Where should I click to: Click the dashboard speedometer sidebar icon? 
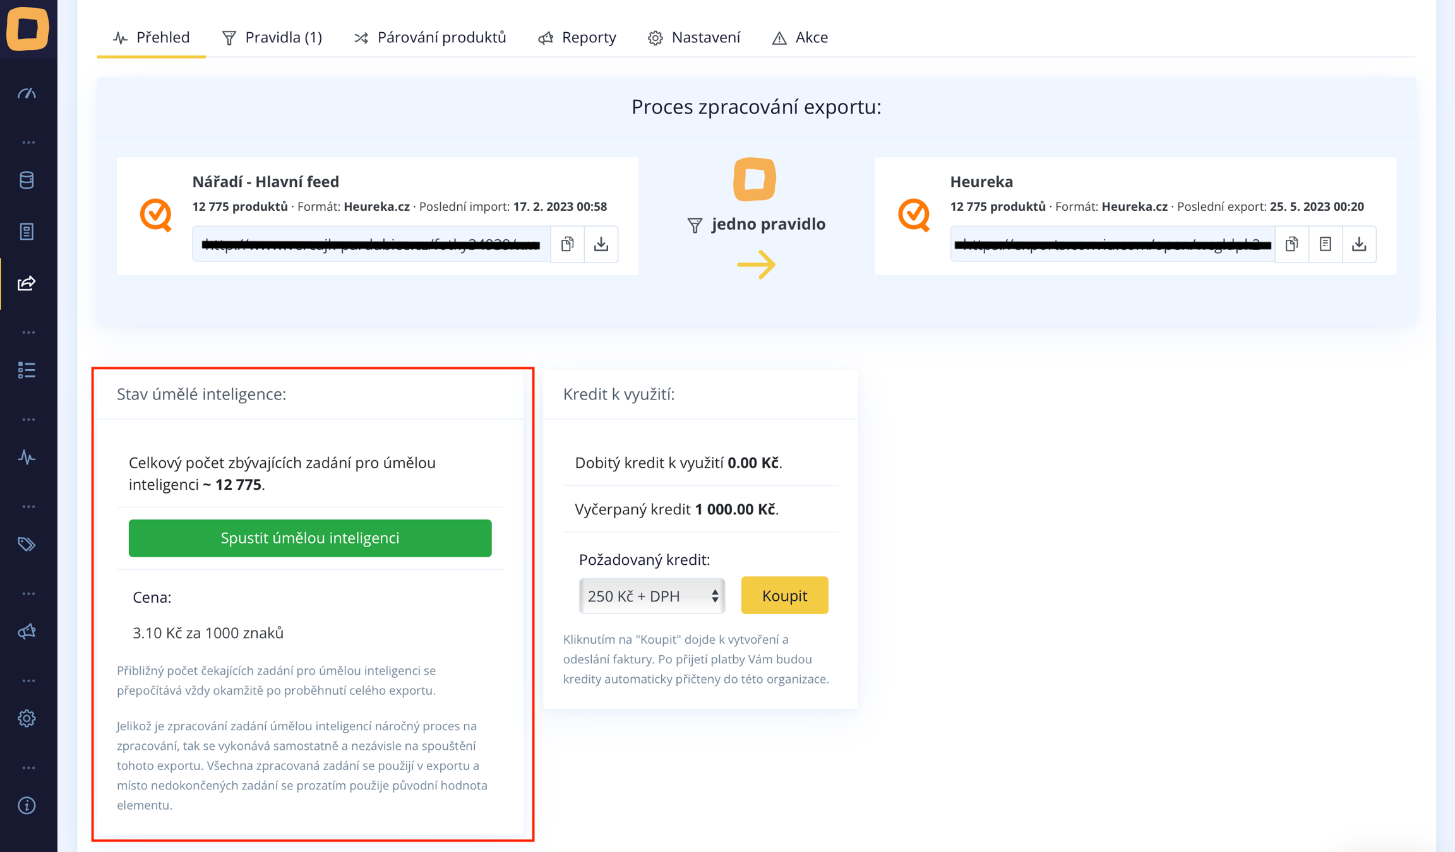27,94
